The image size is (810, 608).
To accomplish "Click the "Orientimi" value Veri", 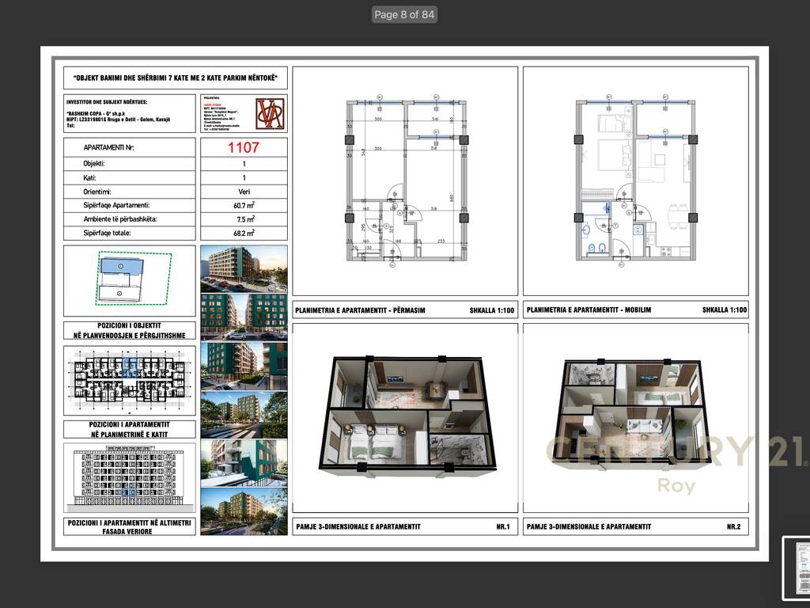I will click(x=244, y=192).
